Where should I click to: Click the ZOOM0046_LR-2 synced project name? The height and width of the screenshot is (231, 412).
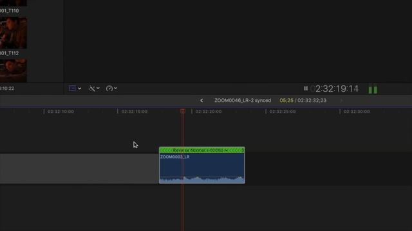pyautogui.click(x=243, y=100)
